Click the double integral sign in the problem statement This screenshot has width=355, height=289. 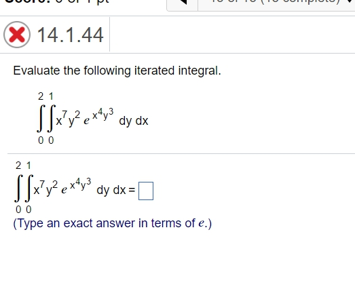46,118
